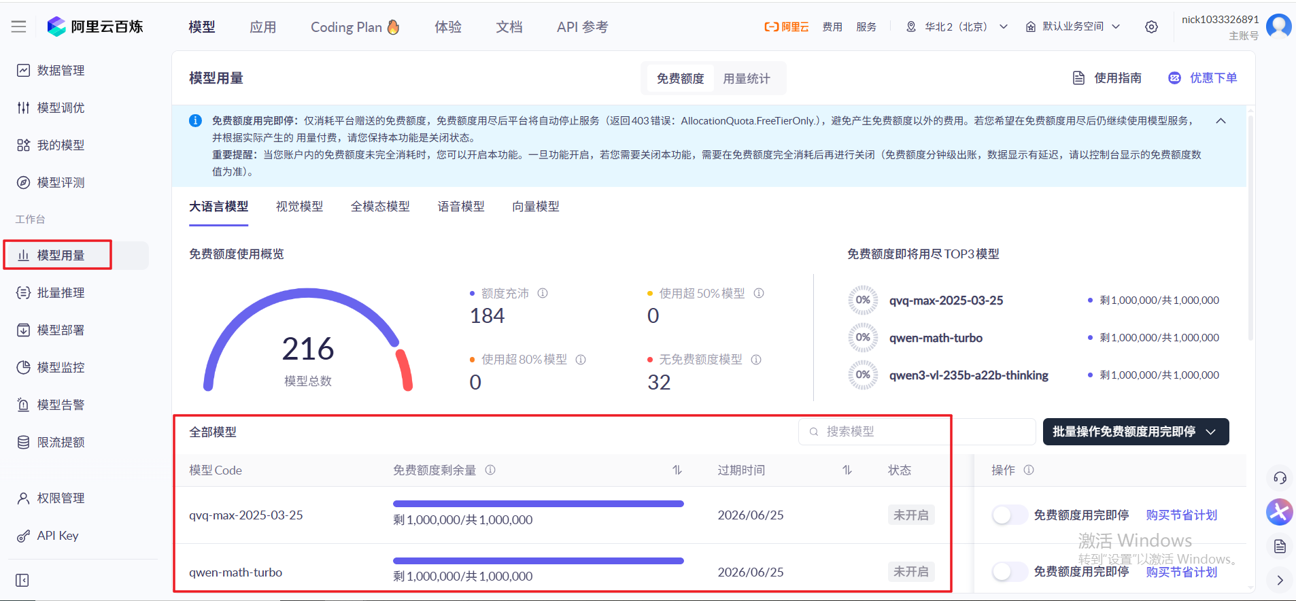Click the qvq-max-2025-03-25 quota progress bar
Viewport: 1296px width, 601px height.
pyautogui.click(x=539, y=504)
